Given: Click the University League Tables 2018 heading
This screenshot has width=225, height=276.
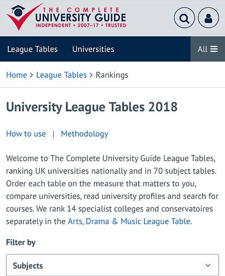Looking at the screenshot, I should [x=92, y=107].
